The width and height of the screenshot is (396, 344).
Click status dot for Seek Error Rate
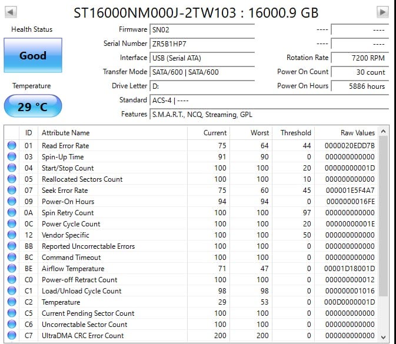(x=12, y=191)
